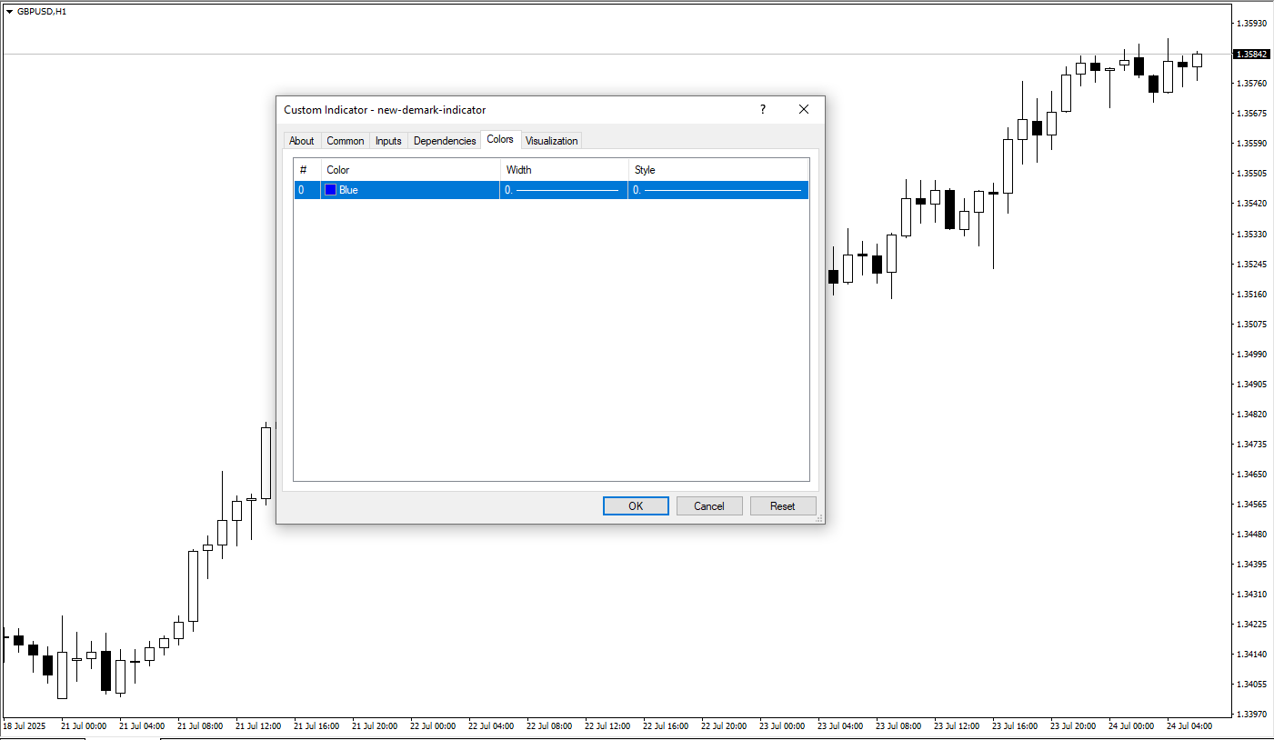Click the '23 Jul 00:00' time label

(782, 726)
